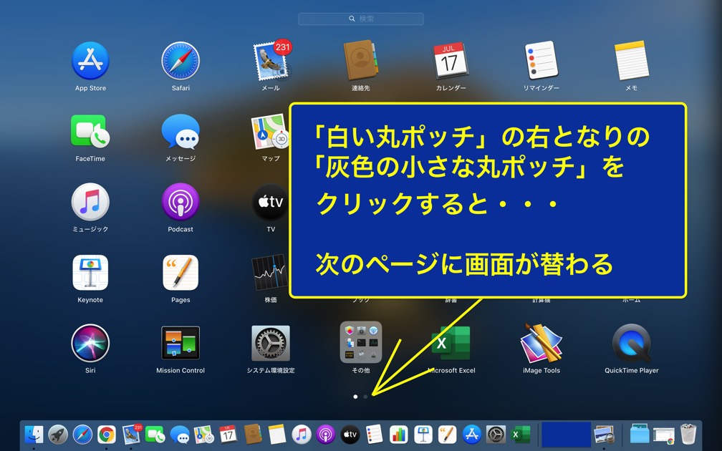
Task: Open Messages (メッセージ) in the Launchpad grid
Action: (x=180, y=132)
